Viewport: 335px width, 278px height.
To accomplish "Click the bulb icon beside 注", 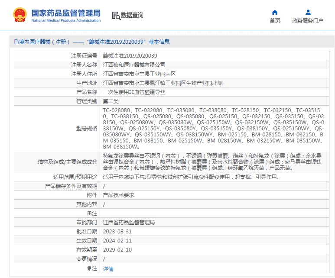I will [x=89, y=268].
